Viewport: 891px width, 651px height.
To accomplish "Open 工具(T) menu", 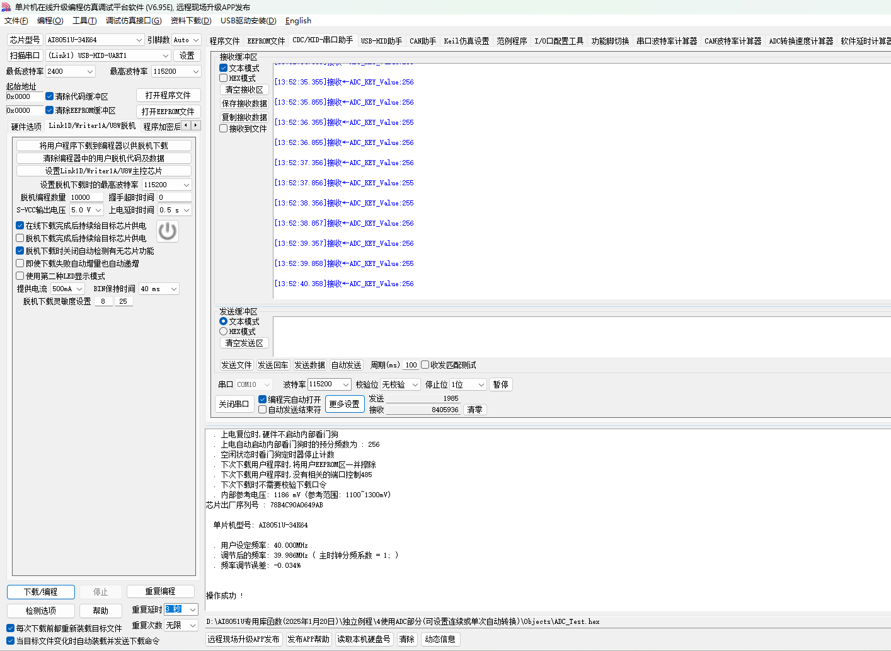I will 84,21.
